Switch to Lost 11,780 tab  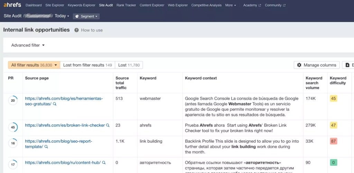(x=129, y=65)
